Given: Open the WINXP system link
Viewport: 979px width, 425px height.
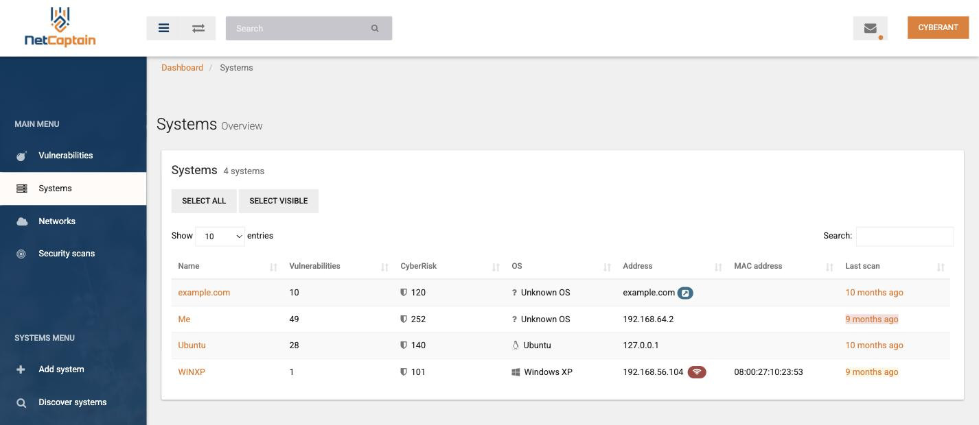Looking at the screenshot, I should click(x=192, y=372).
